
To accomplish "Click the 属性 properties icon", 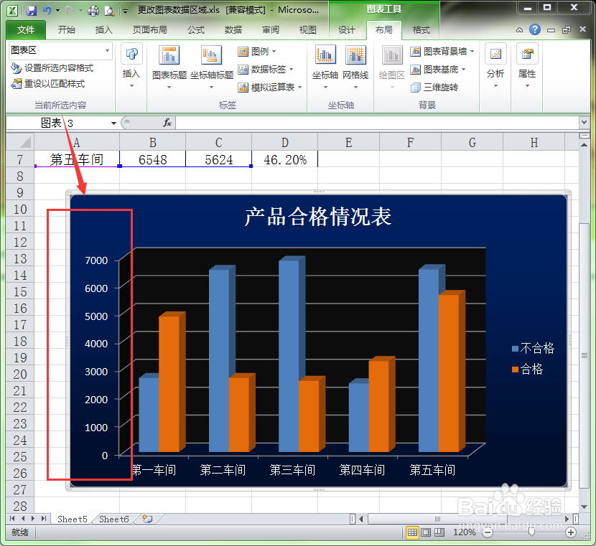I will point(527,54).
